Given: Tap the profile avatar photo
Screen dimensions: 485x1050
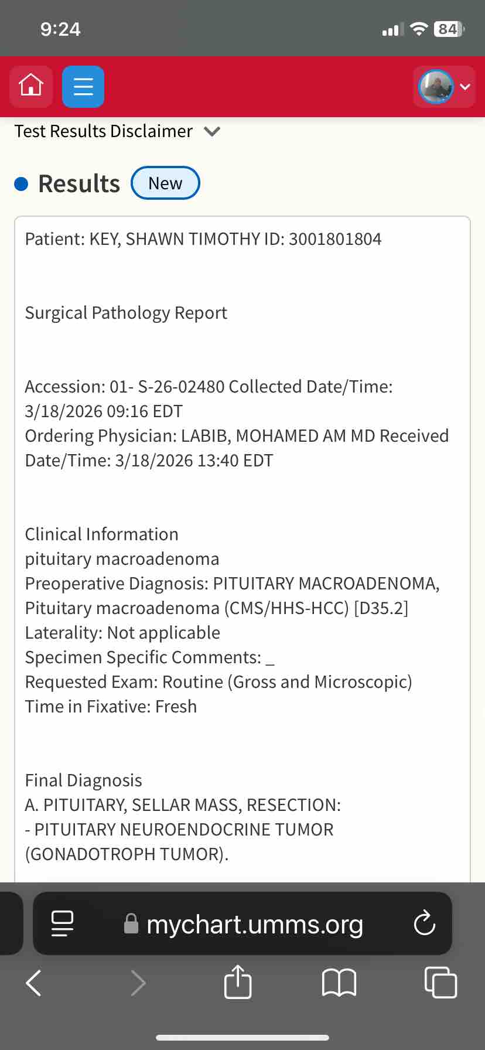Looking at the screenshot, I should (x=435, y=87).
